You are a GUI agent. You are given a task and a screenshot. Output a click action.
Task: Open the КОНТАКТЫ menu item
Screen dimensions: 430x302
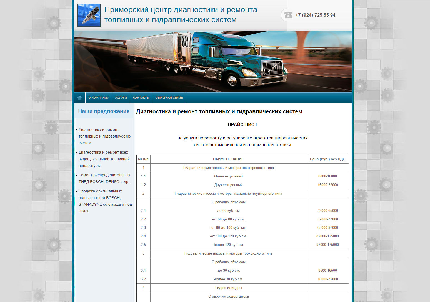coord(141,98)
